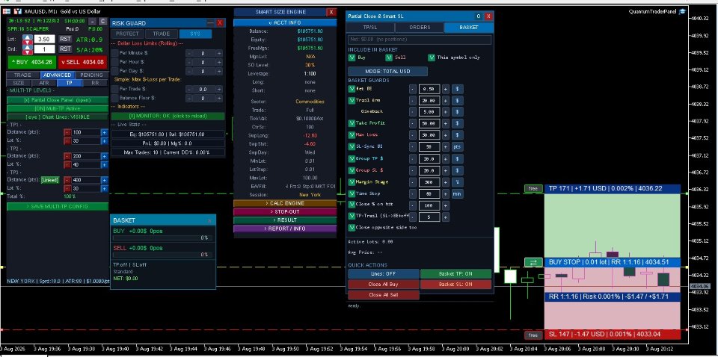Expand the RESULT section
Screen dimensions: 718x357
coord(285,220)
